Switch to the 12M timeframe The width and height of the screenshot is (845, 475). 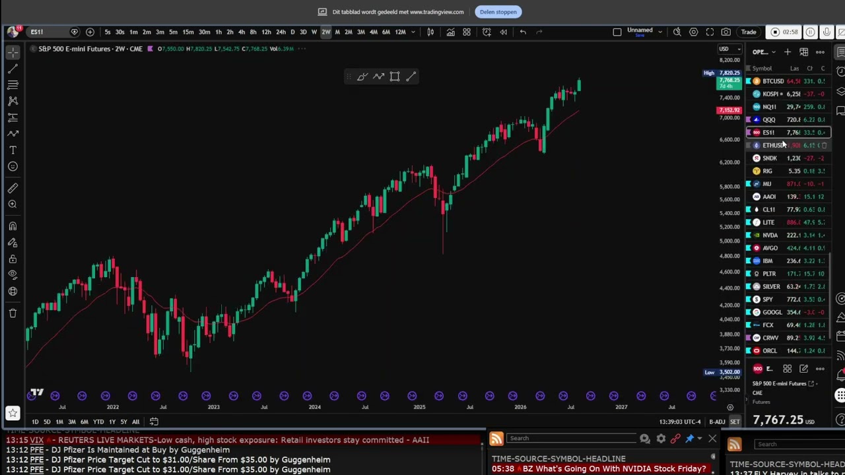pyautogui.click(x=400, y=32)
